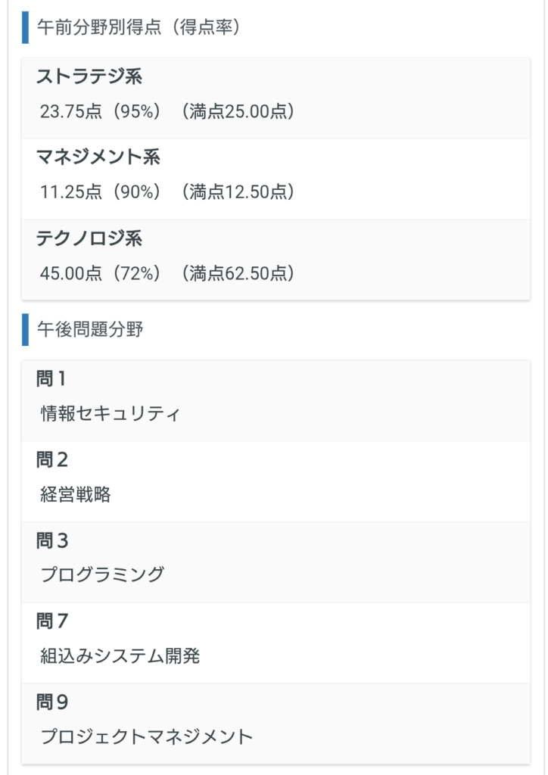Click the 45.00点（72%） score text
Viewport: 548px width, 775px height.
coord(101,273)
